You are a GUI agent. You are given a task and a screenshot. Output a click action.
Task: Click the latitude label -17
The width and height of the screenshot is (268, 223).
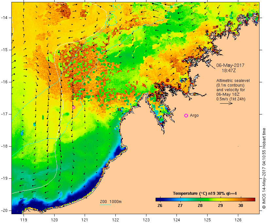(4, 114)
